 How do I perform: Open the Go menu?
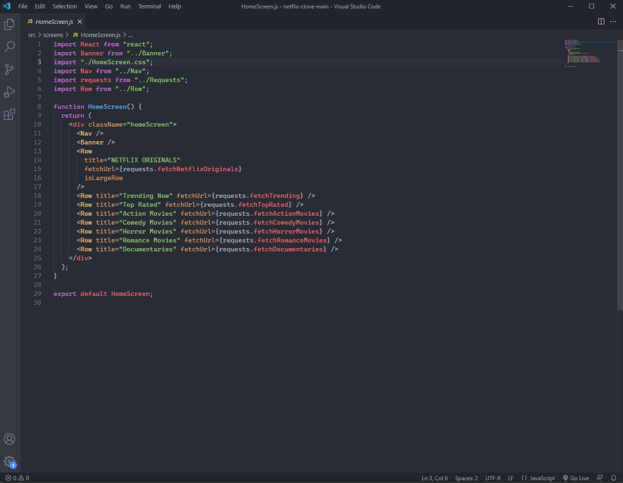coord(109,6)
